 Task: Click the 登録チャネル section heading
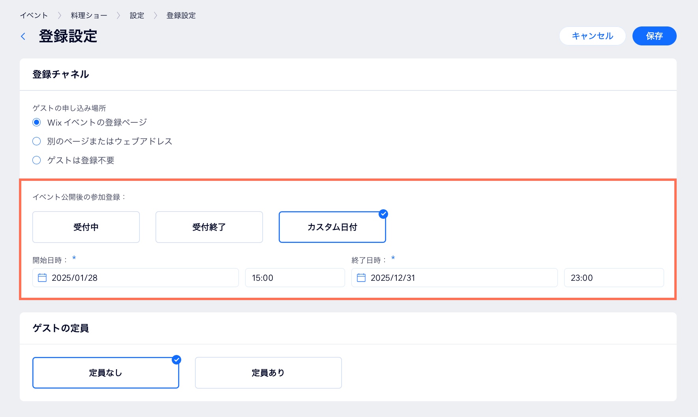point(61,74)
